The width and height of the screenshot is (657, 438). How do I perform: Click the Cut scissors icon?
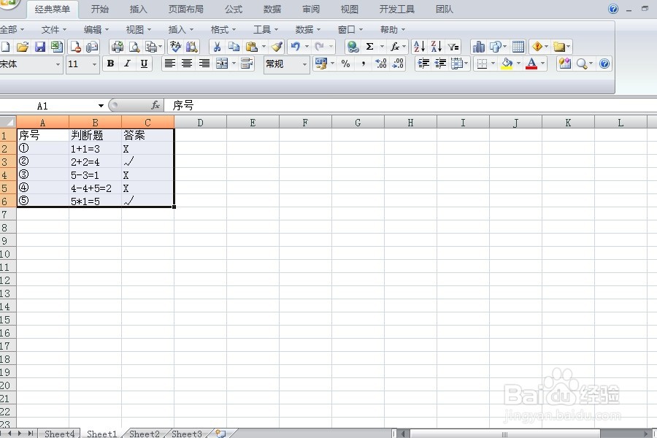[x=217, y=47]
